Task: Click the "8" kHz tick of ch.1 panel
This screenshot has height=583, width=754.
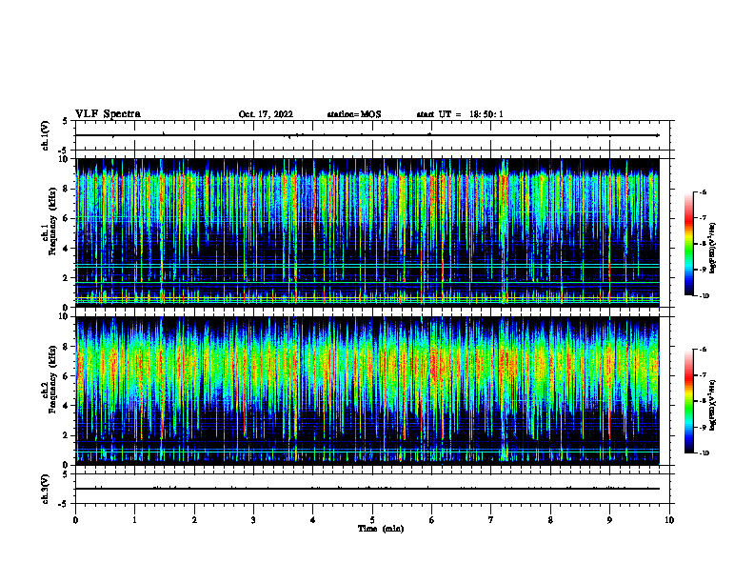Action: coord(67,189)
